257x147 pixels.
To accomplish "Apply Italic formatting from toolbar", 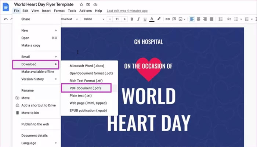I will click(138, 19).
